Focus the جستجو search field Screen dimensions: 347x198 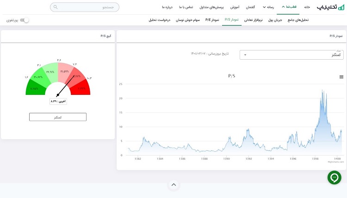pyautogui.click(x=85, y=7)
